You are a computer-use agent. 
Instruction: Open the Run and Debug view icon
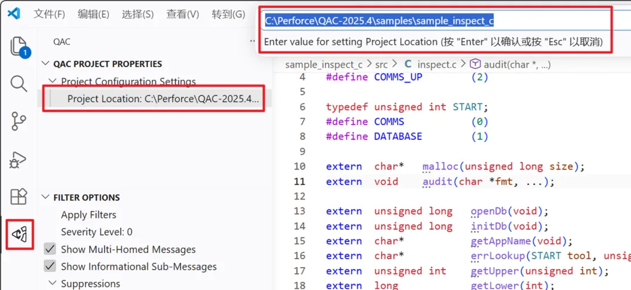tap(18, 160)
